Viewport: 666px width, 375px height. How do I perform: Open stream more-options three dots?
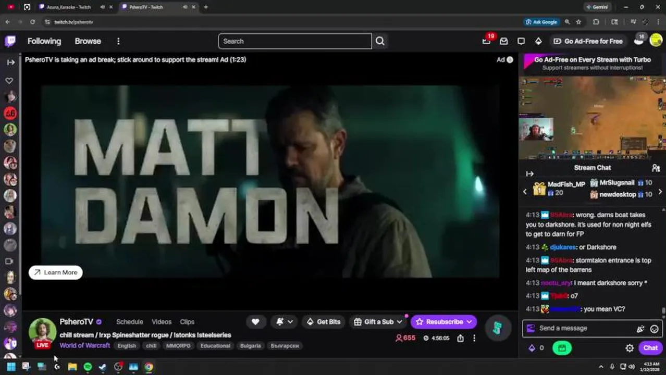(x=474, y=339)
